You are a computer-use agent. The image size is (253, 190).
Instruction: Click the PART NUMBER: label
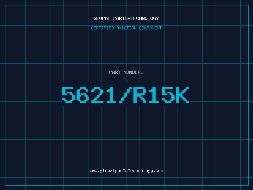click(x=126, y=72)
